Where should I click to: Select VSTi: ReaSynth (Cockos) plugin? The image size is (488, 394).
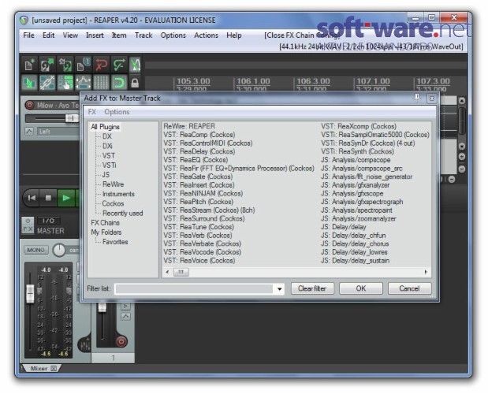point(357,151)
